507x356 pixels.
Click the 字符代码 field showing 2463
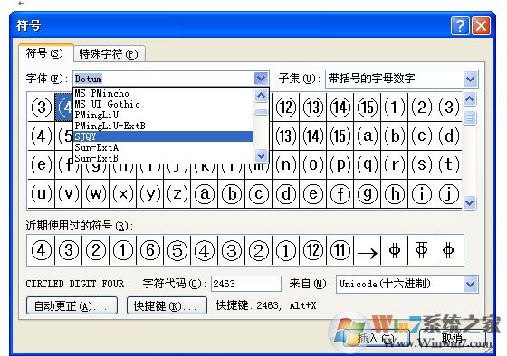click(246, 284)
